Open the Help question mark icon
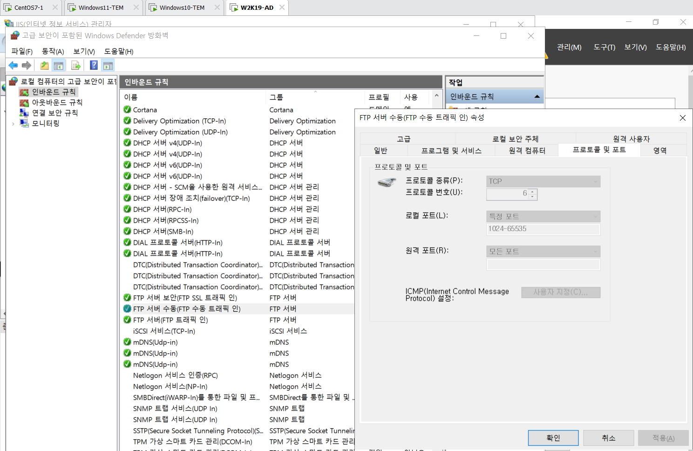The image size is (693, 451). pos(94,66)
